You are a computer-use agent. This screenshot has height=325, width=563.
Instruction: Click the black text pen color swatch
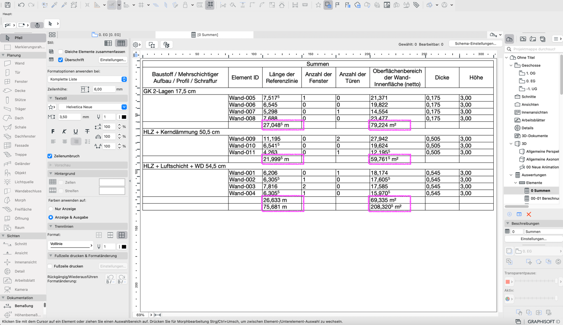click(x=124, y=117)
